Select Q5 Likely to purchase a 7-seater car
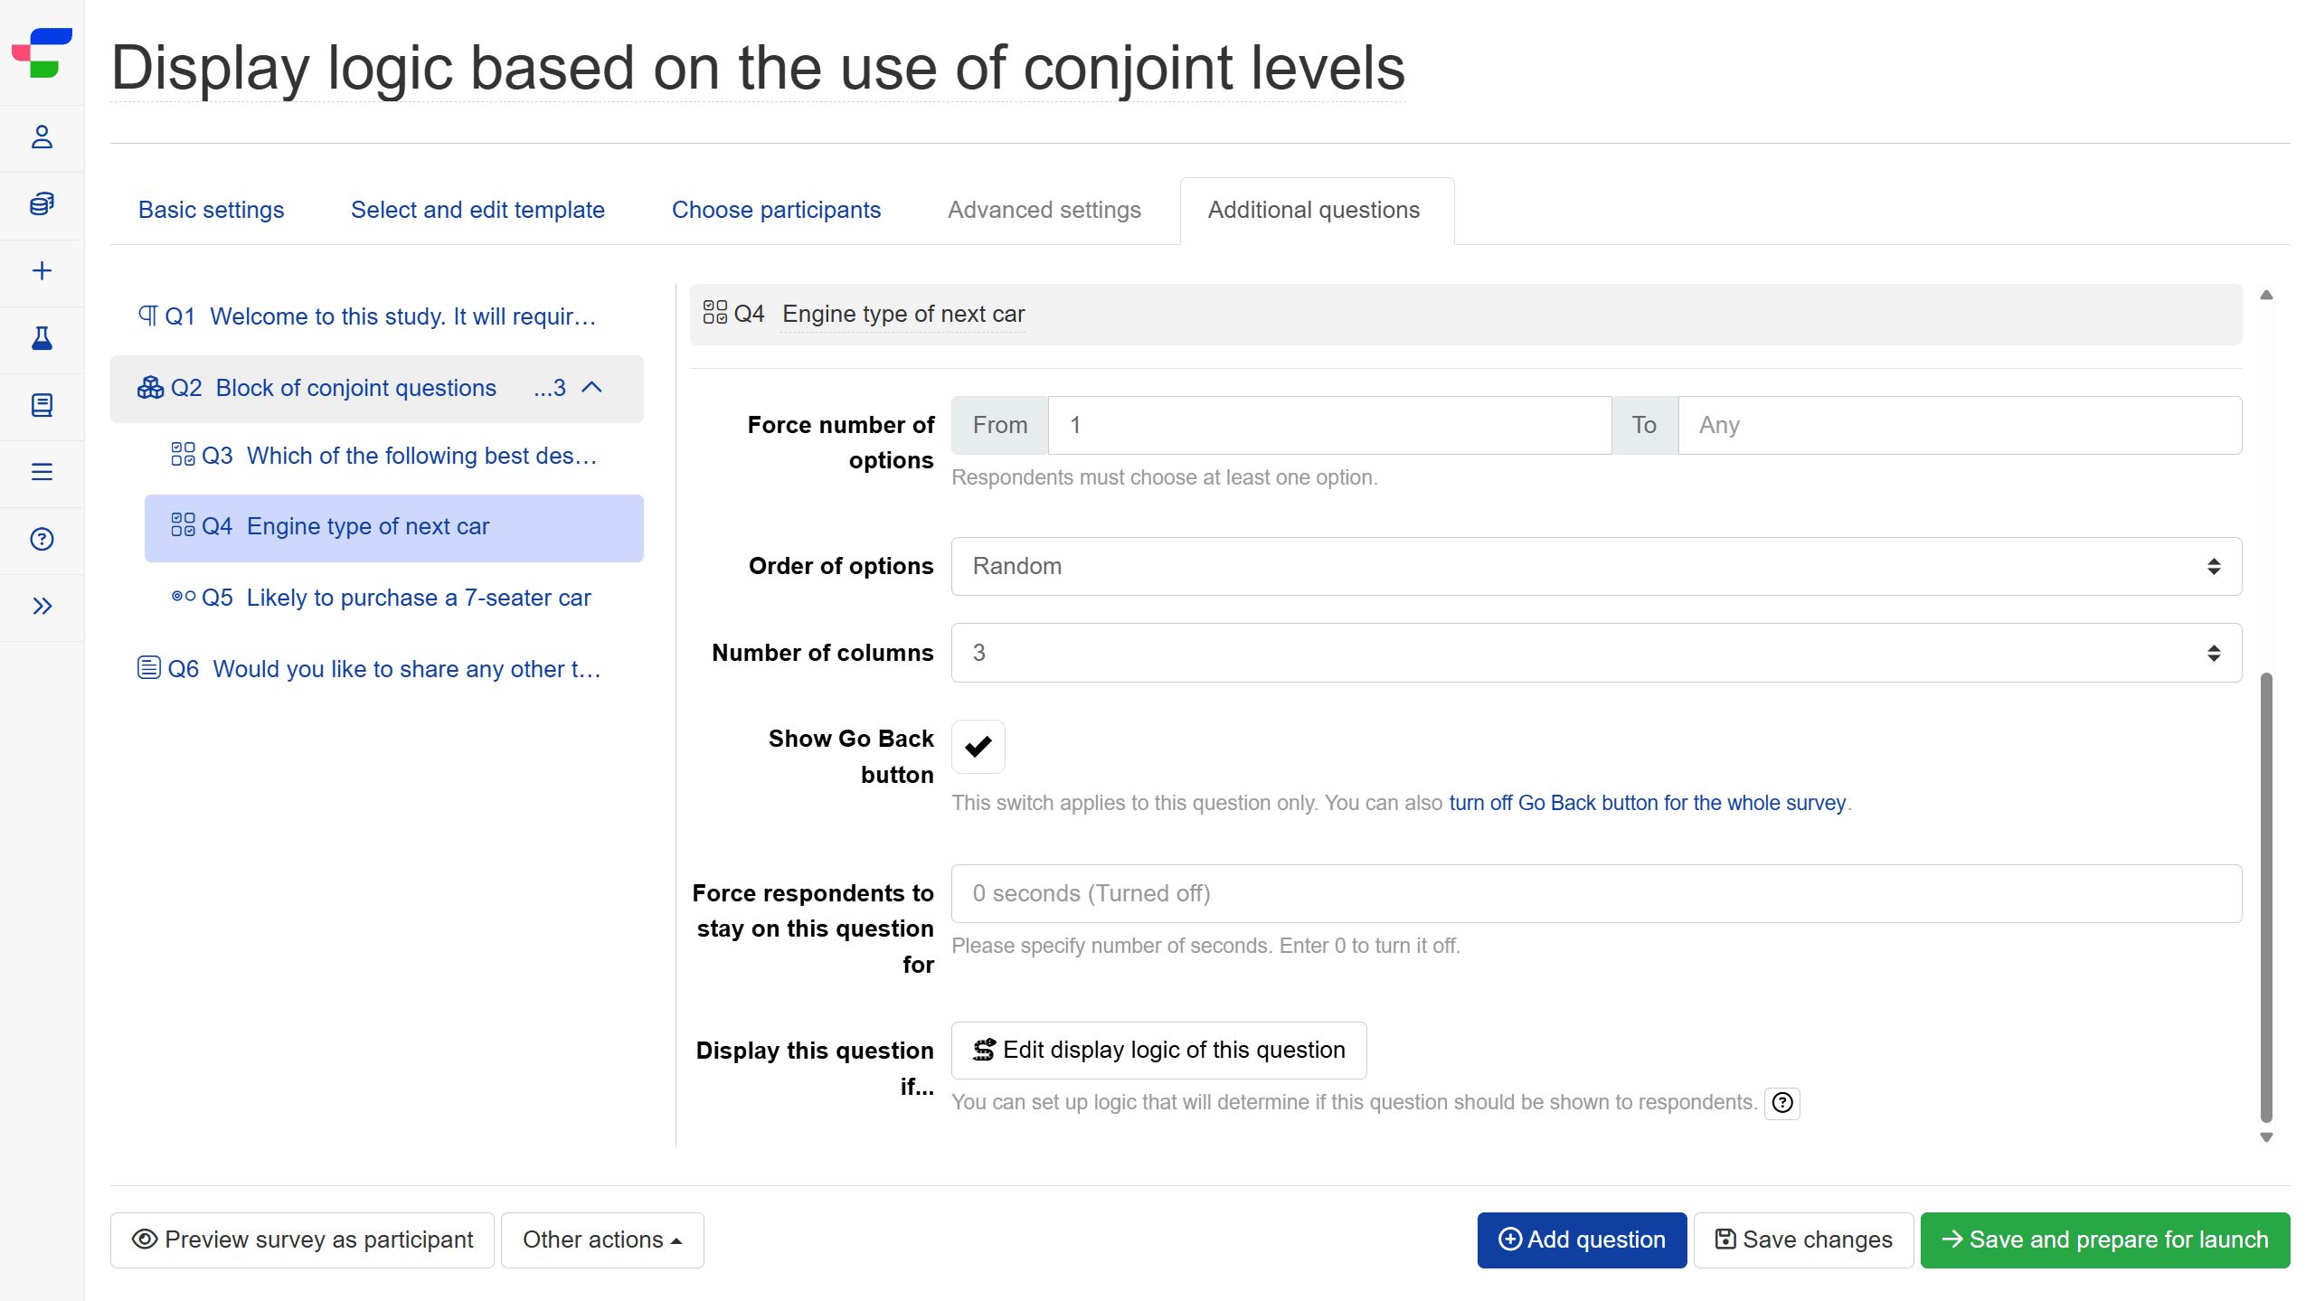 tap(394, 598)
